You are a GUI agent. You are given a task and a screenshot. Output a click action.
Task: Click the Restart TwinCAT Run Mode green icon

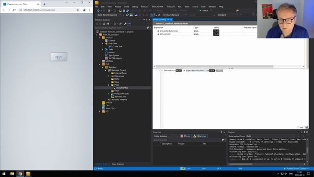click(x=131, y=15)
